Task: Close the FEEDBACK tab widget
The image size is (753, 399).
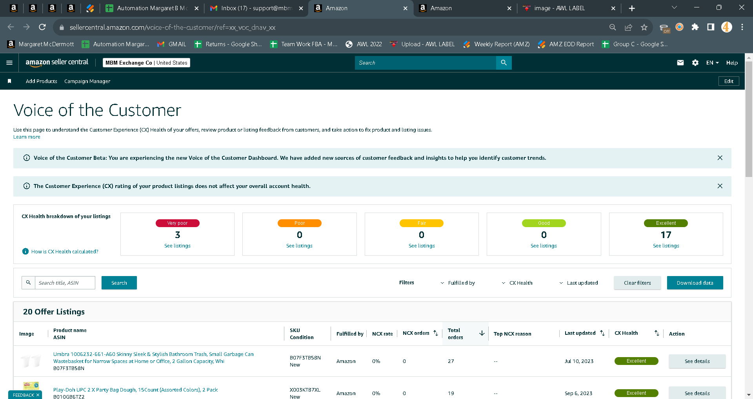Action: pos(38,395)
